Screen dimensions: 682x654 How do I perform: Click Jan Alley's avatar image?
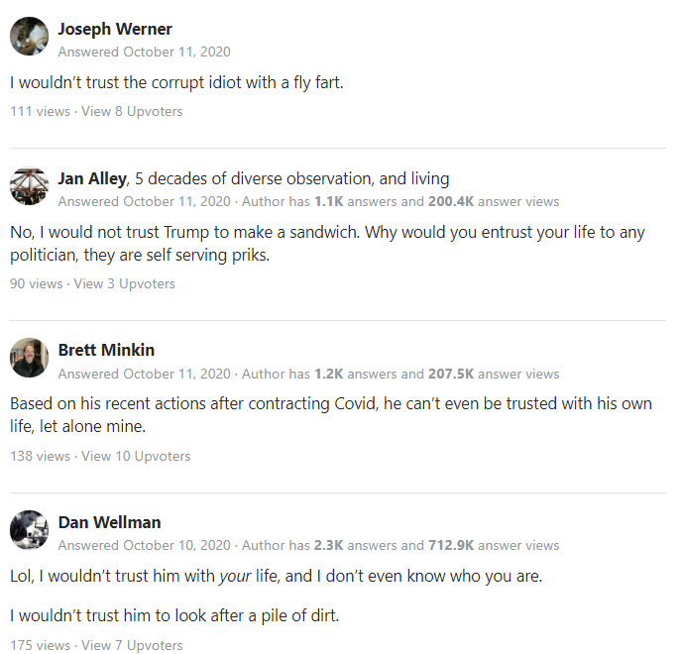coord(29,185)
